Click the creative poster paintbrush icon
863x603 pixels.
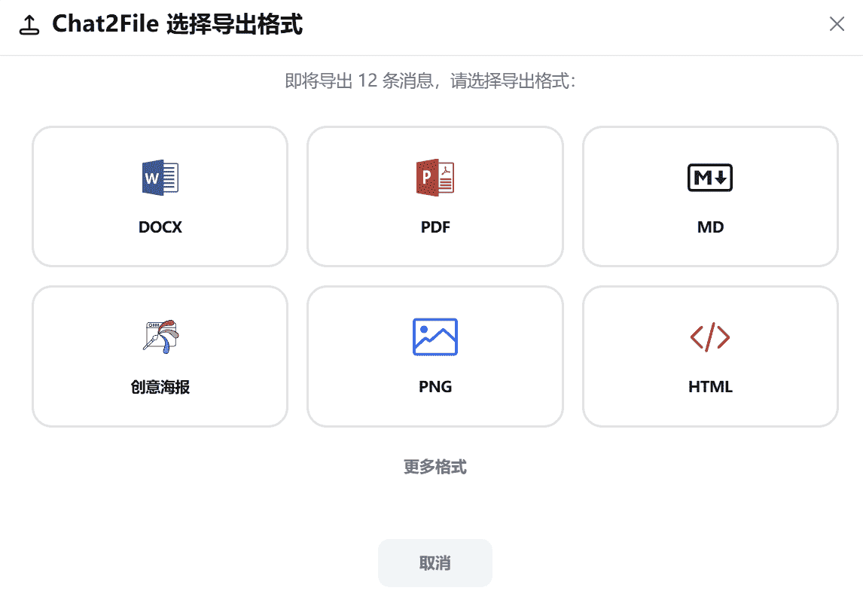tap(160, 337)
